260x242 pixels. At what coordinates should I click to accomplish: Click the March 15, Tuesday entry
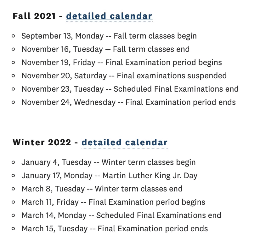115,229
